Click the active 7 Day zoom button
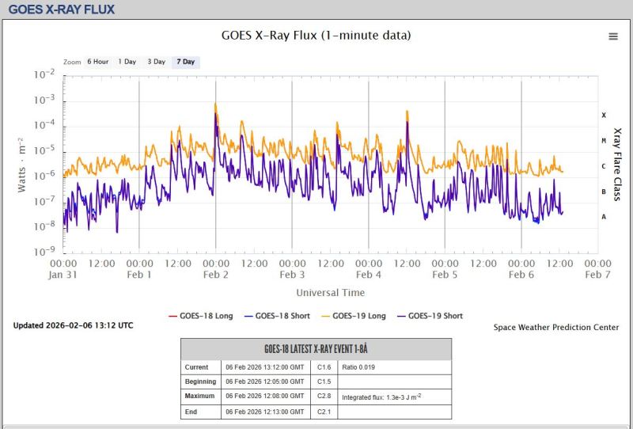This screenshot has width=633, height=429. point(185,62)
